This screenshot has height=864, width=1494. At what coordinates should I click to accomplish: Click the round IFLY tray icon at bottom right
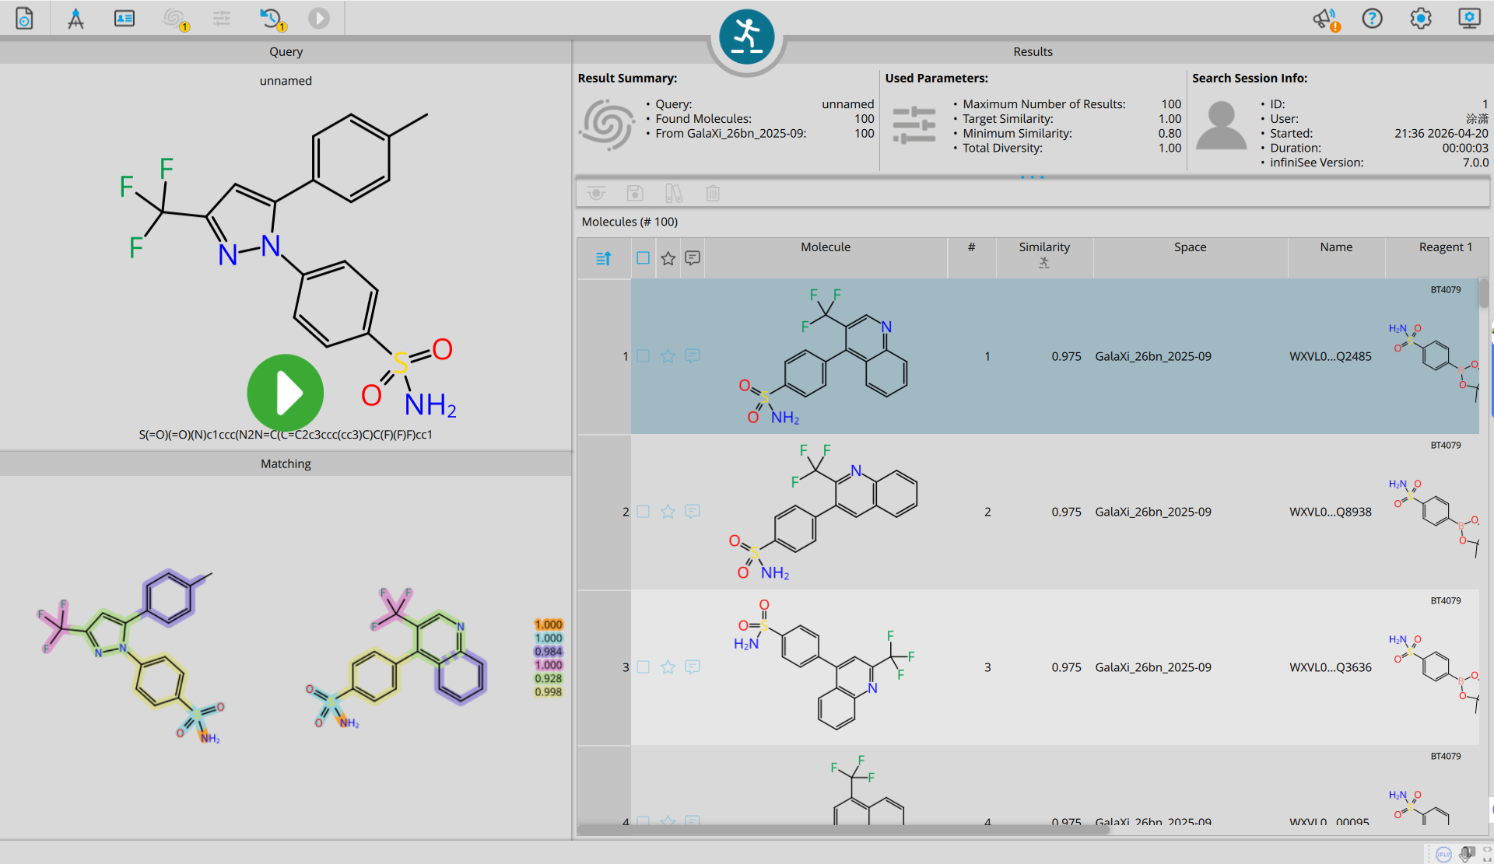point(1443,854)
